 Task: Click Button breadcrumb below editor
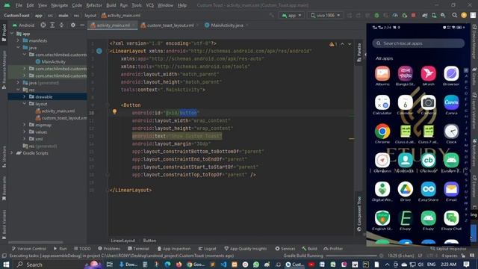[149, 241]
